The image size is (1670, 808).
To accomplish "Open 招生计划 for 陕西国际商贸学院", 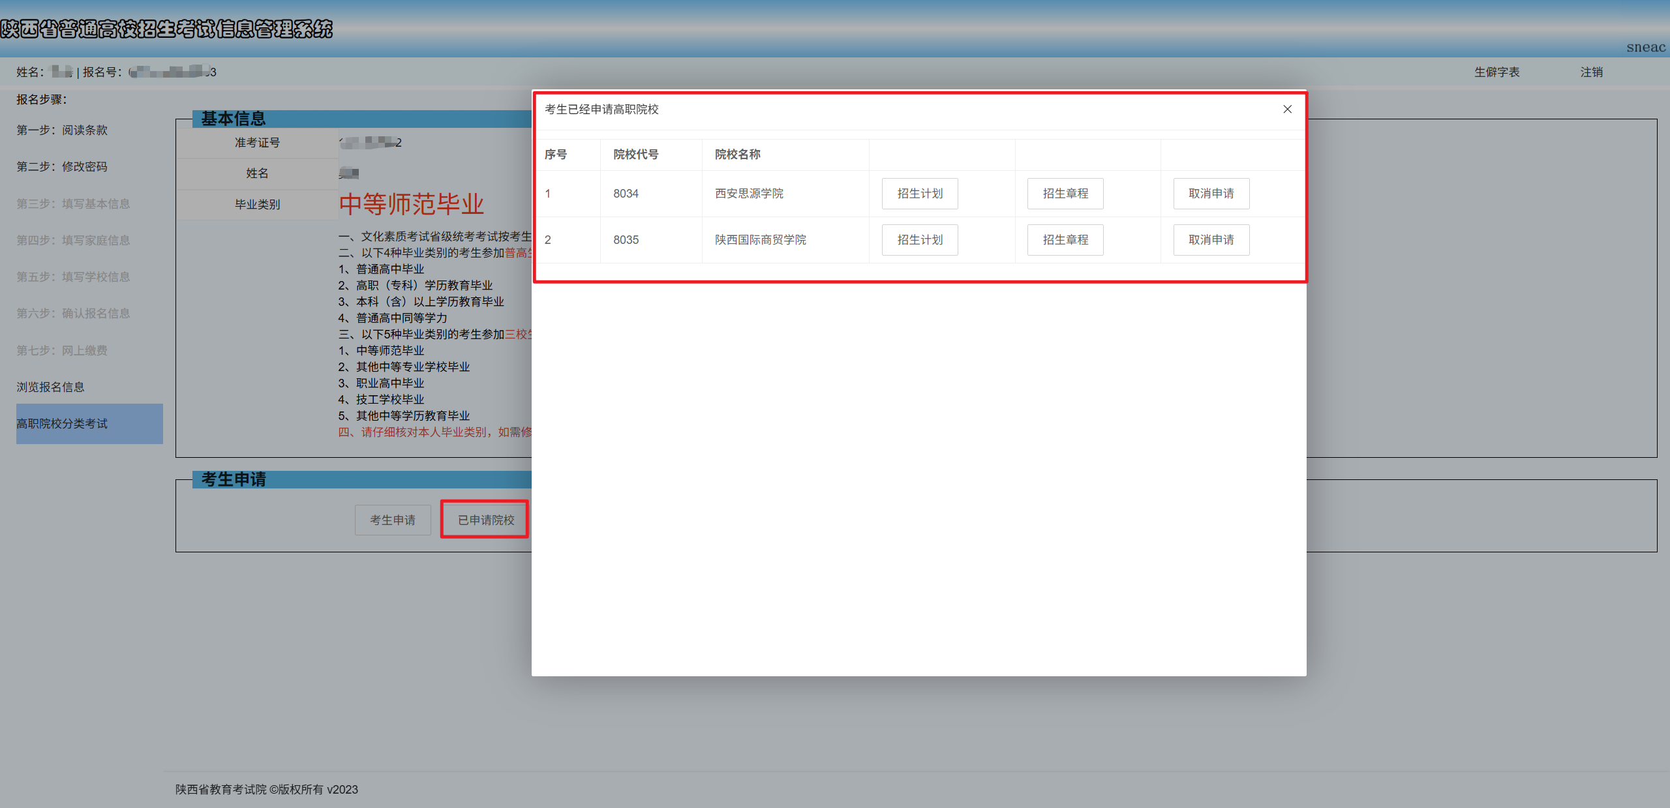I will click(919, 239).
